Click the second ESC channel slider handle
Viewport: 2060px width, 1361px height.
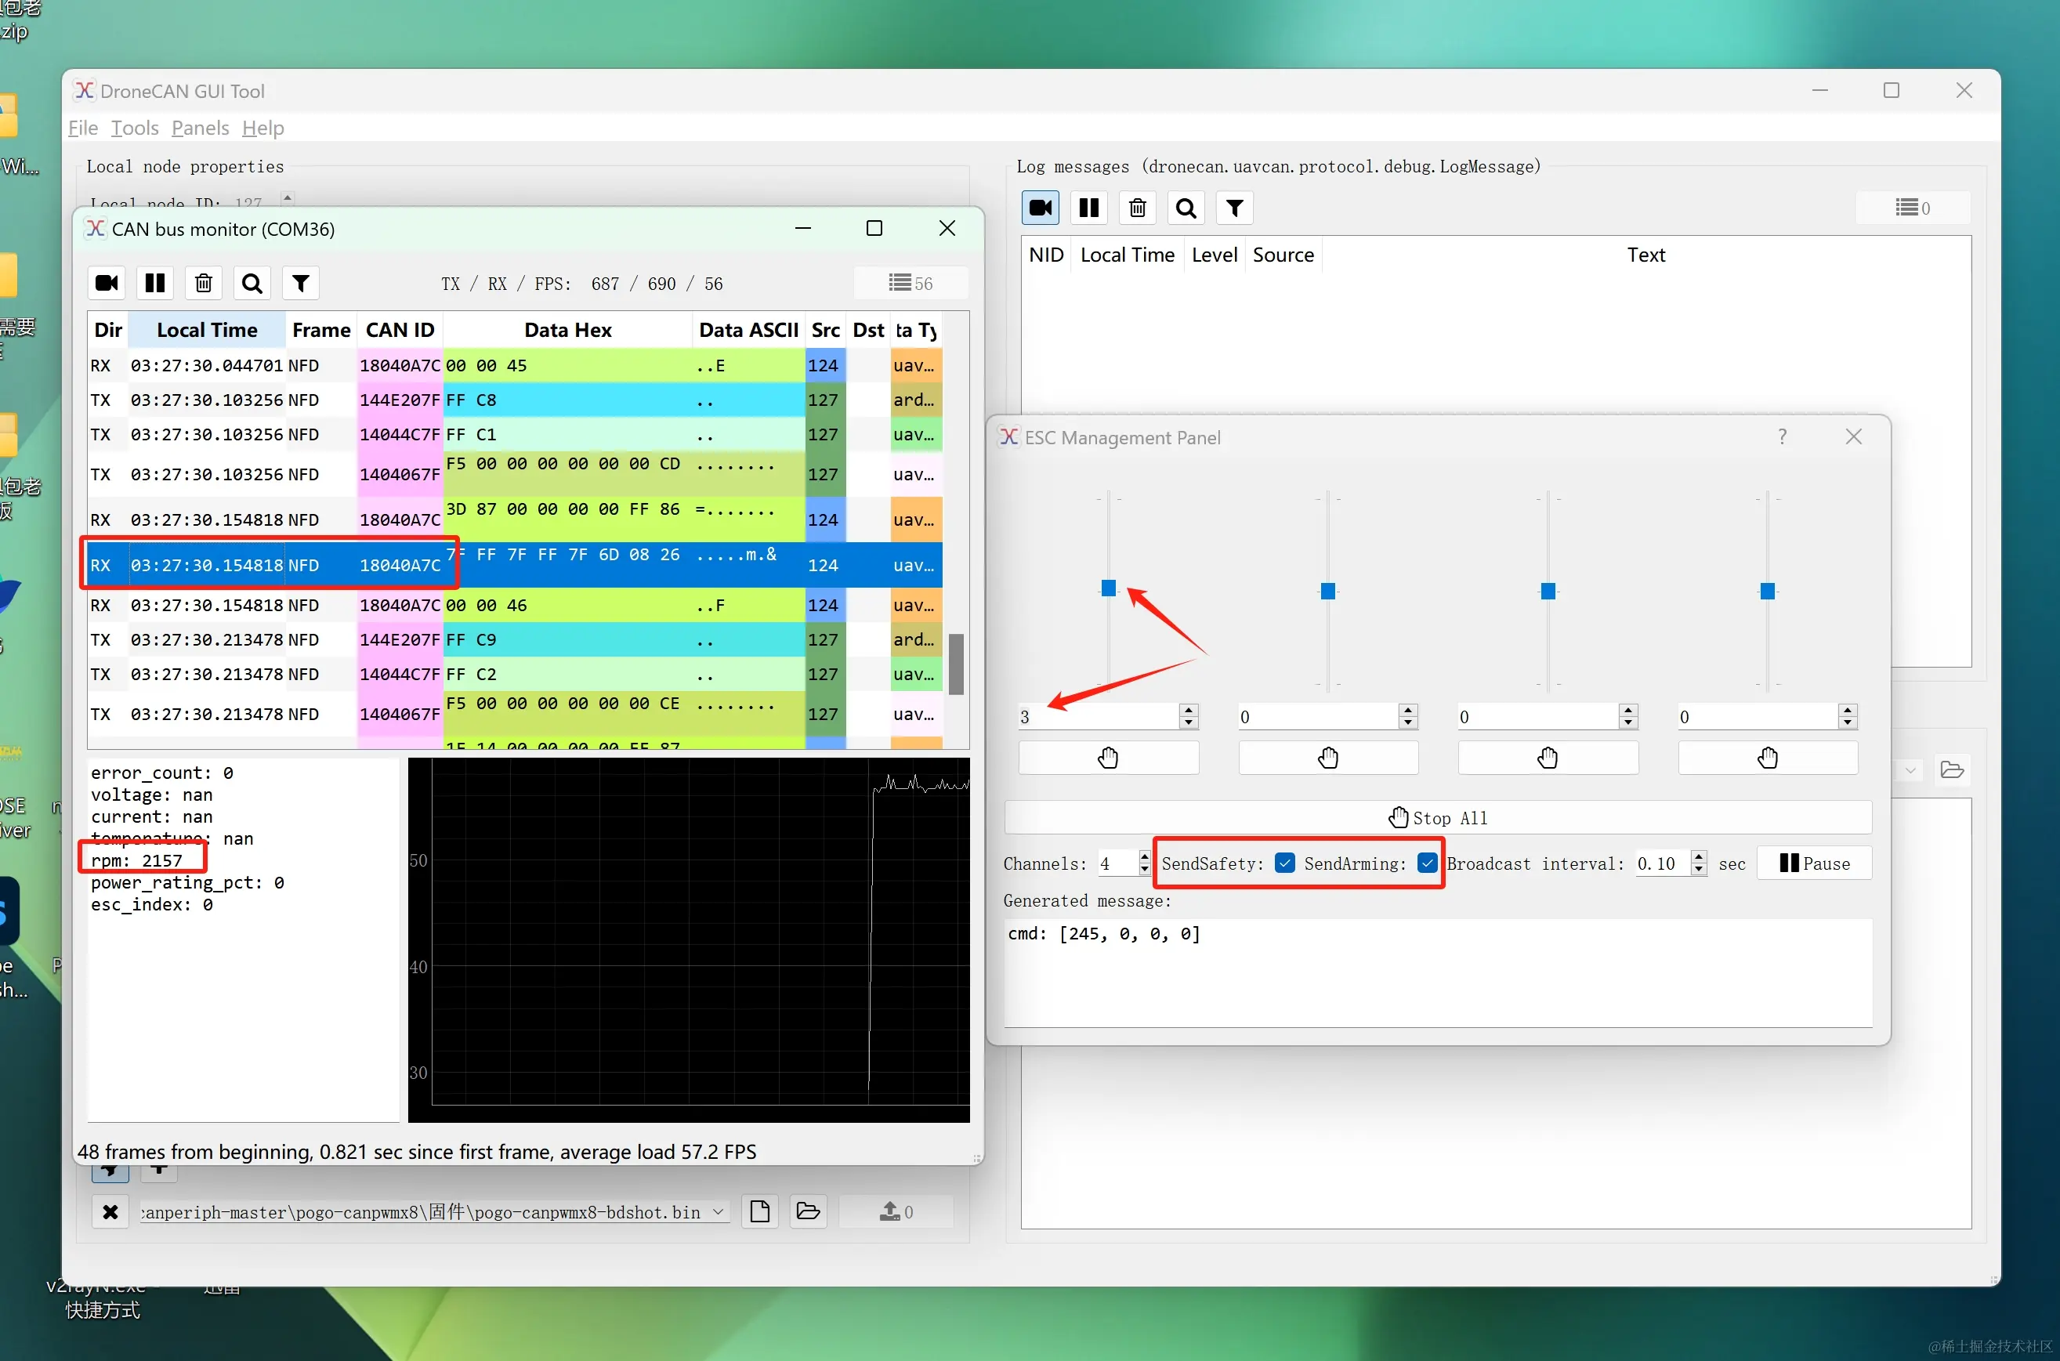click(x=1327, y=591)
